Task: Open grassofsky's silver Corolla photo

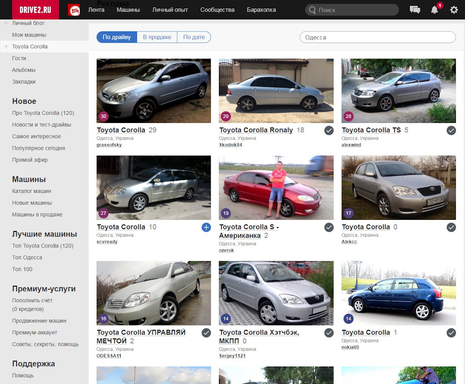Action: tap(154, 91)
